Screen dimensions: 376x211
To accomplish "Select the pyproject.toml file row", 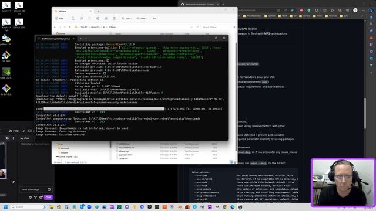I will [x=166, y=155].
